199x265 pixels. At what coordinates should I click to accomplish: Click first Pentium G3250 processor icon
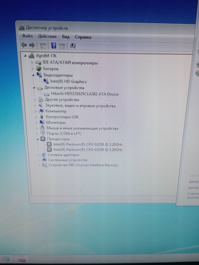click(x=49, y=144)
